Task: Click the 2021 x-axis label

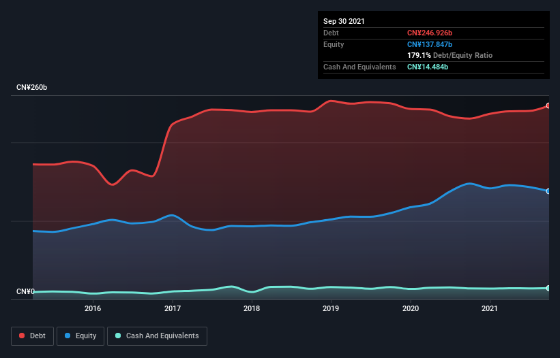Action: point(490,308)
